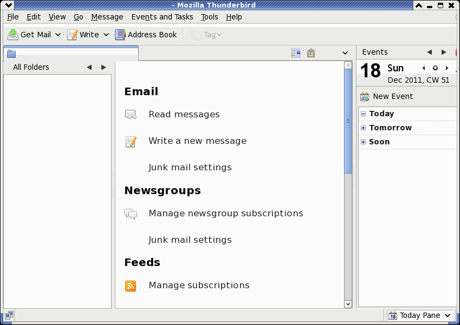This screenshot has width=460, height=325.
Task: Click the Email section heading
Action: pyautogui.click(x=141, y=91)
